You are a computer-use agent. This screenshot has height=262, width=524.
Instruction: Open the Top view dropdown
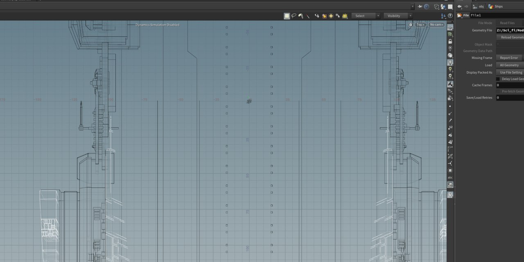(420, 25)
